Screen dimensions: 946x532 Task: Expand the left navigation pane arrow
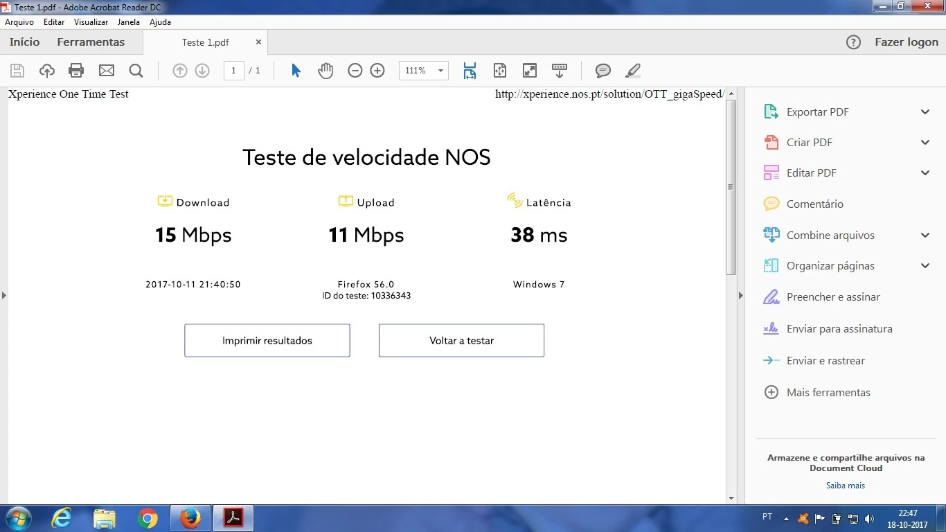pos(3,296)
